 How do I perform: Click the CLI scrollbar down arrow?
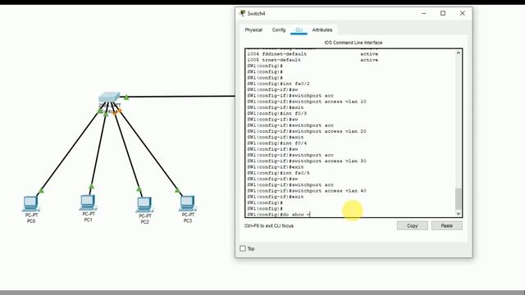pos(459,213)
